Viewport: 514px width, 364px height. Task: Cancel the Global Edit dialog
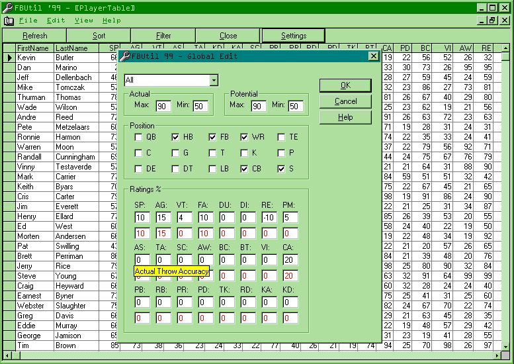coord(345,101)
